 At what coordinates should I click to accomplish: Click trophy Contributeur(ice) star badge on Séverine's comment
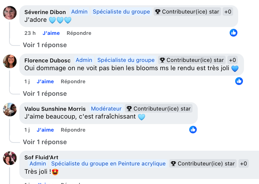[187, 12]
